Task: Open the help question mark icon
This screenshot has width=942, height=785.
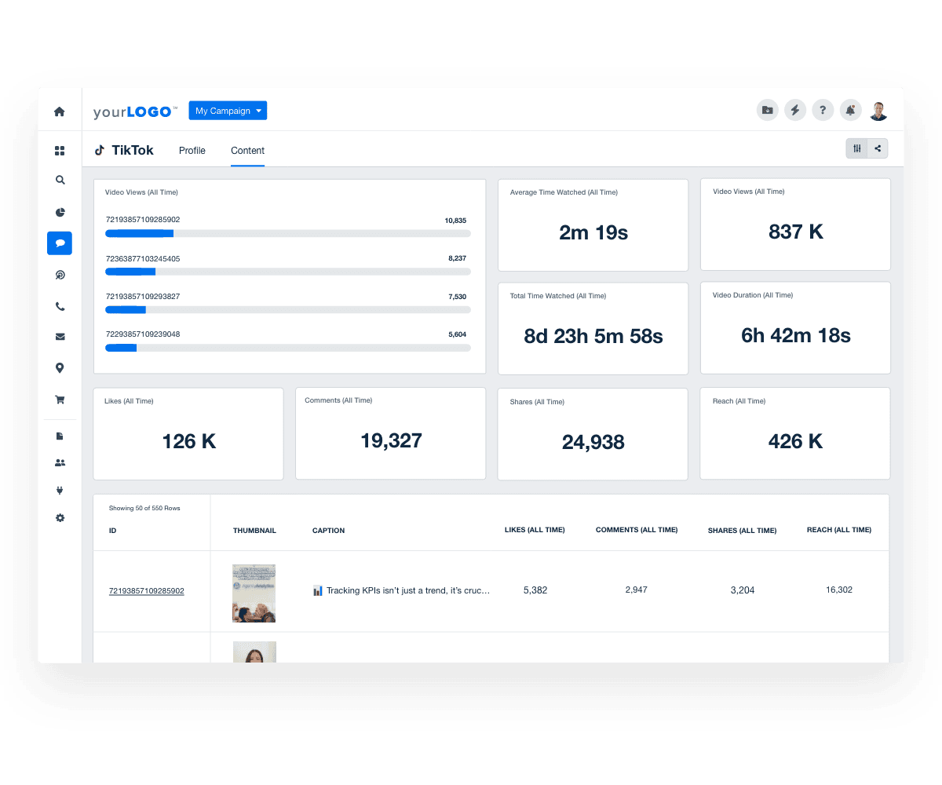Action: 823,110
